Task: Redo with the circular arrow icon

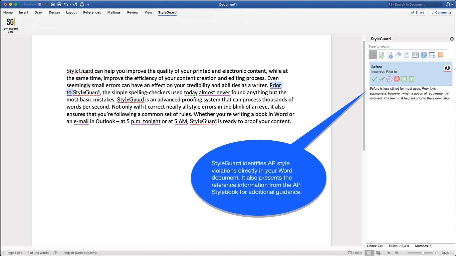Action: 75,4
